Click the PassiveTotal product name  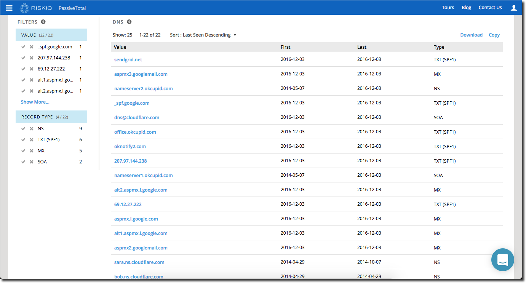coord(72,8)
